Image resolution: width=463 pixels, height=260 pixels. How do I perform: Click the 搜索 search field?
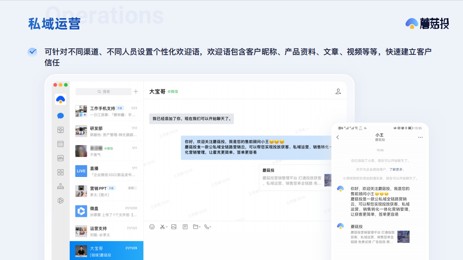tap(104, 92)
